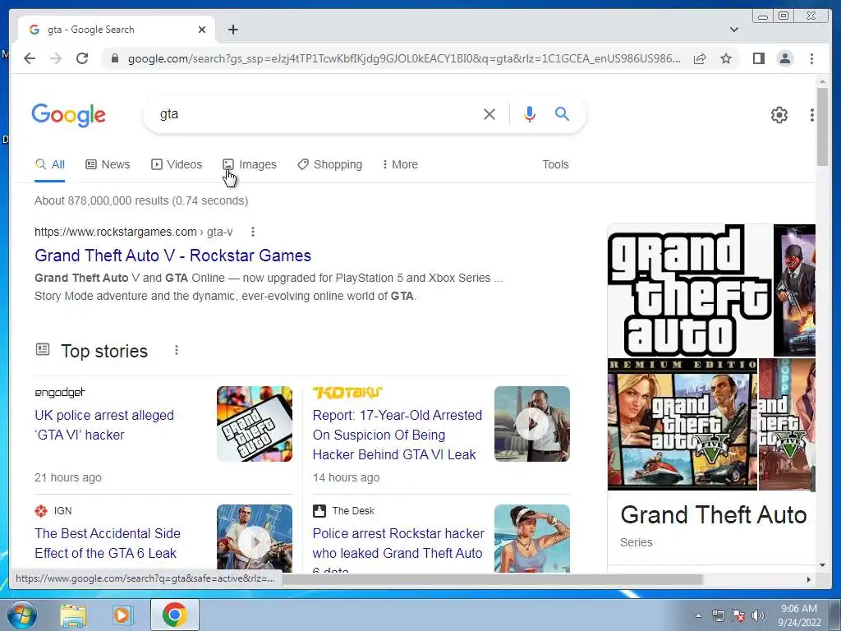This screenshot has height=631, width=841.
Task: Show hidden system tray icons
Action: click(x=698, y=615)
